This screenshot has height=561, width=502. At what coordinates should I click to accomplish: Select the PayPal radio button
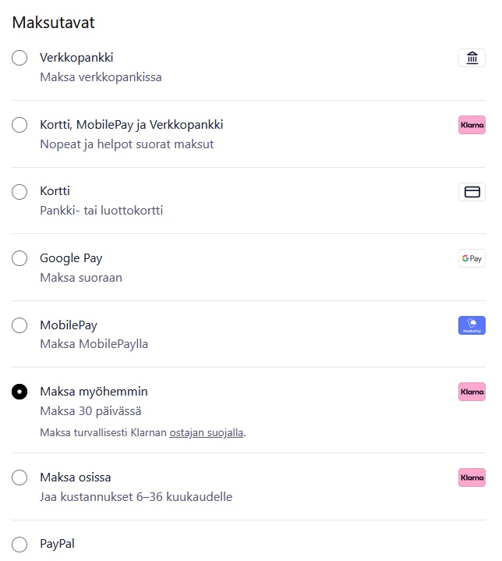tap(19, 544)
